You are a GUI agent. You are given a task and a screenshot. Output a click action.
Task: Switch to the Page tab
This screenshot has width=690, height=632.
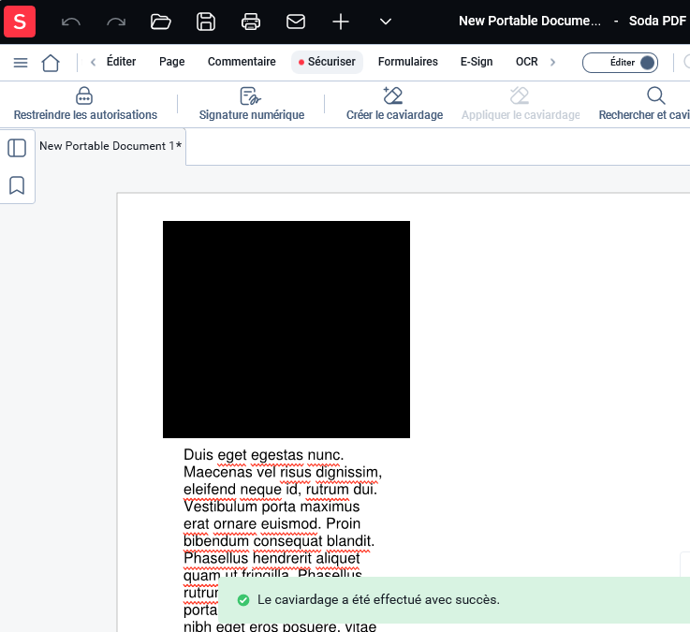tap(171, 62)
